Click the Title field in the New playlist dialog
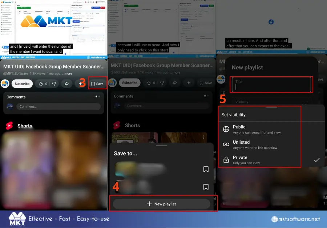This screenshot has width=327, height=228. click(271, 85)
